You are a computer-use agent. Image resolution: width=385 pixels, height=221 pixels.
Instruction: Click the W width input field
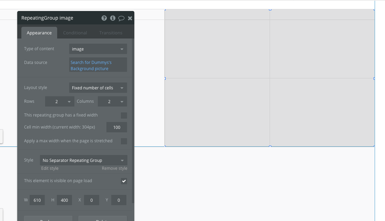(37, 200)
